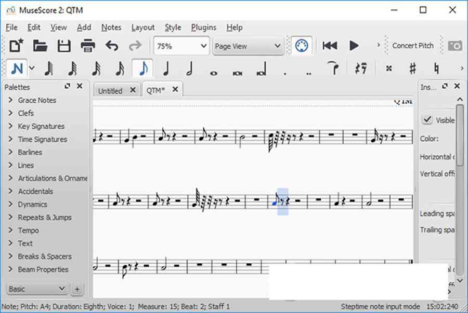Open the Add menu
Screen dimensions: 468x313
(84, 28)
